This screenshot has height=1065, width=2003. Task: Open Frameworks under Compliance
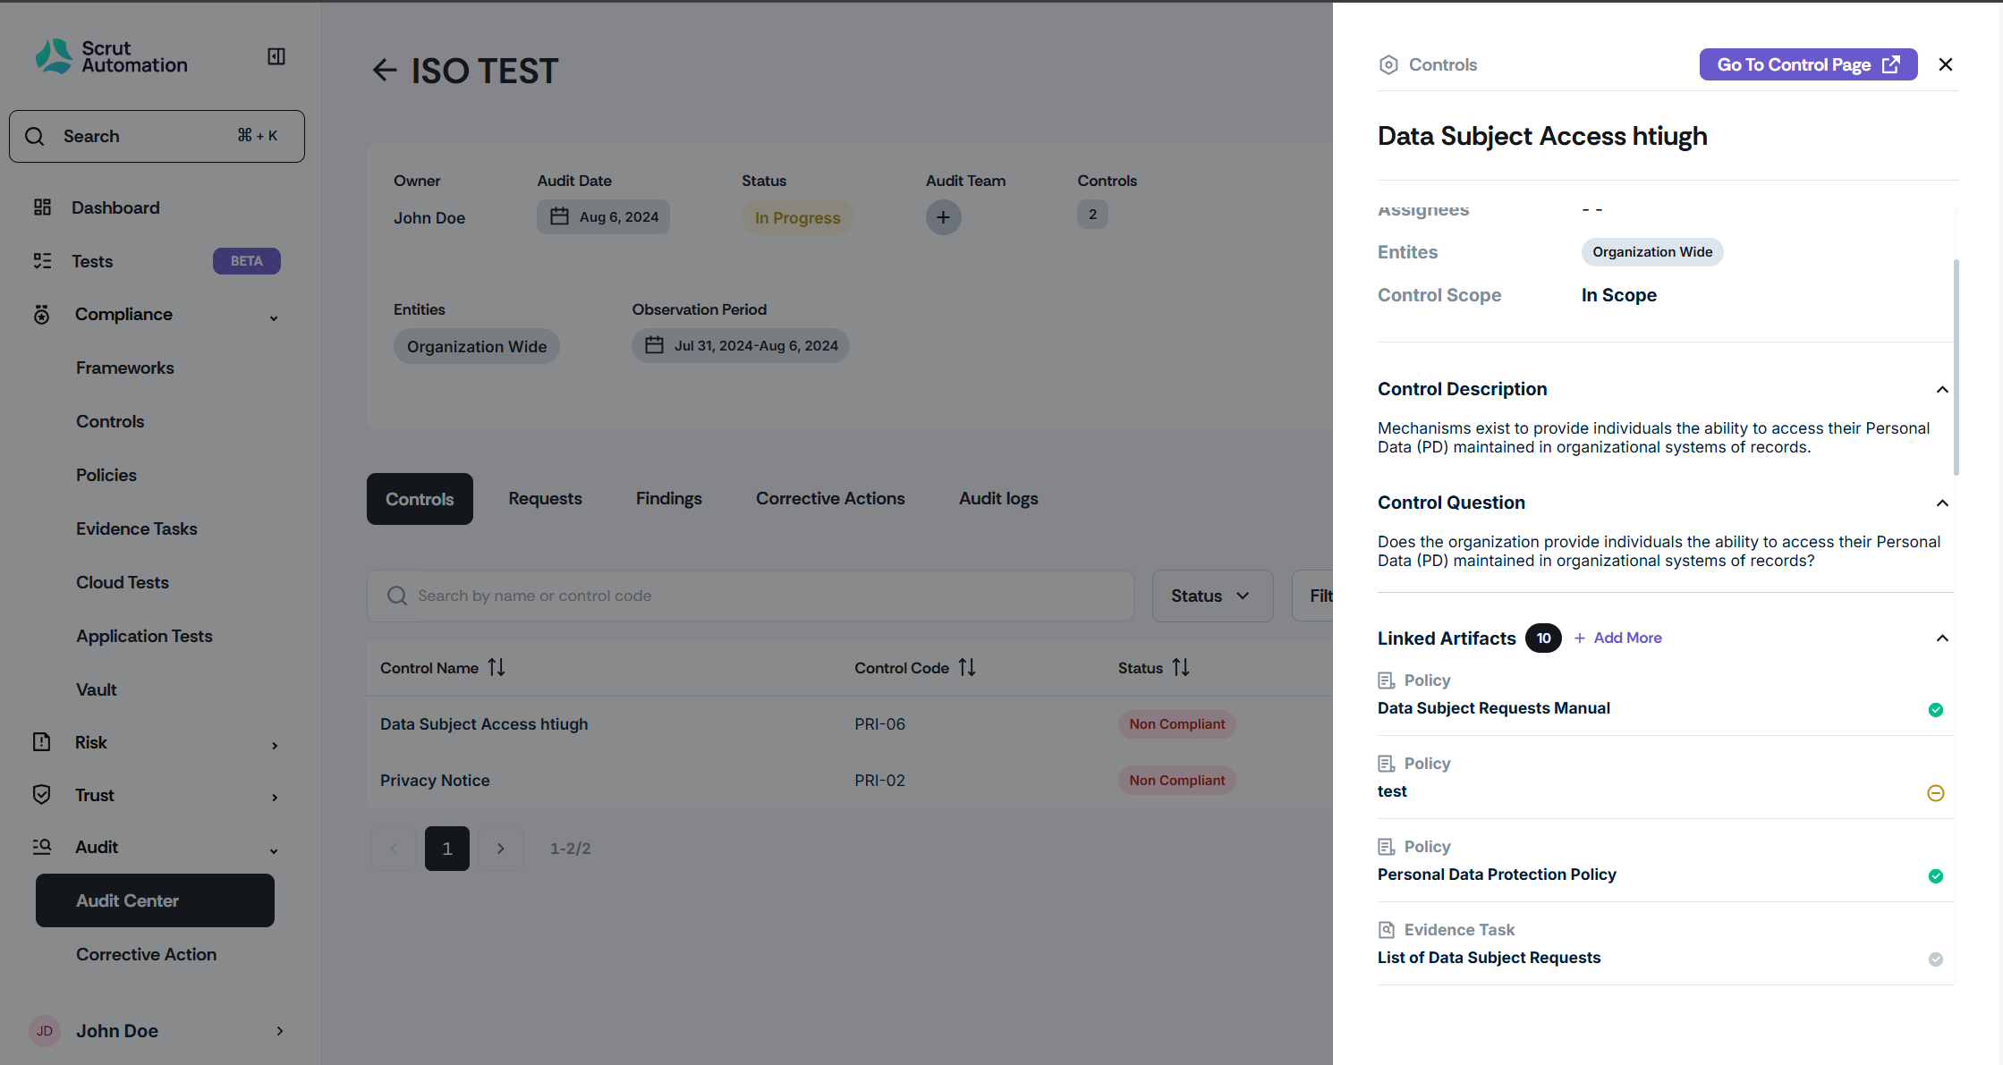125,368
